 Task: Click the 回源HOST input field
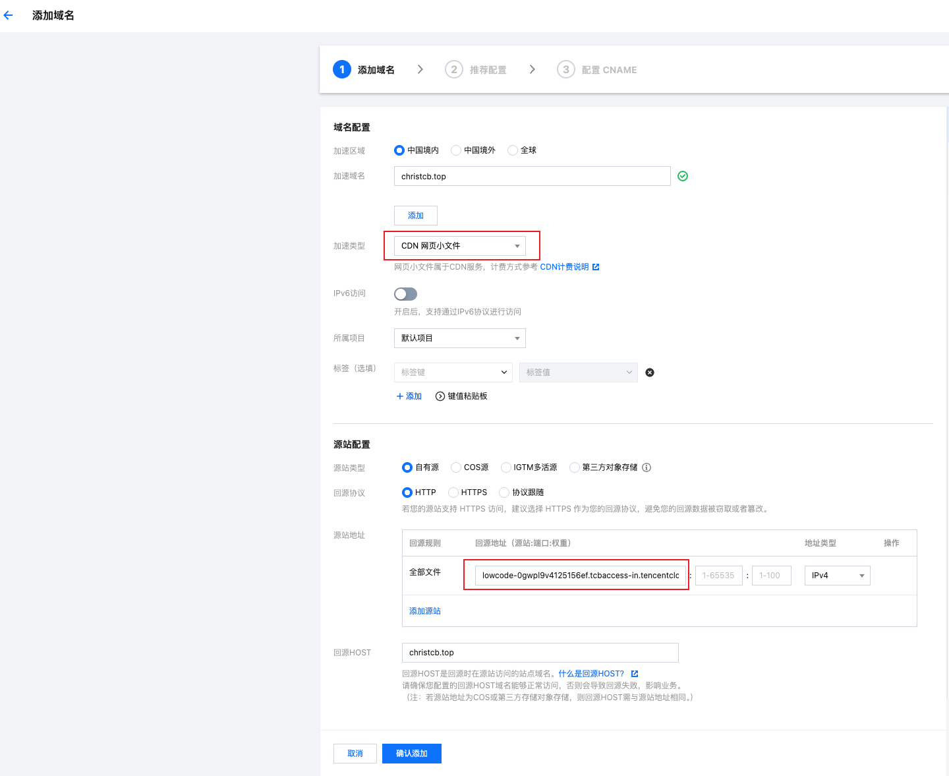(x=540, y=653)
